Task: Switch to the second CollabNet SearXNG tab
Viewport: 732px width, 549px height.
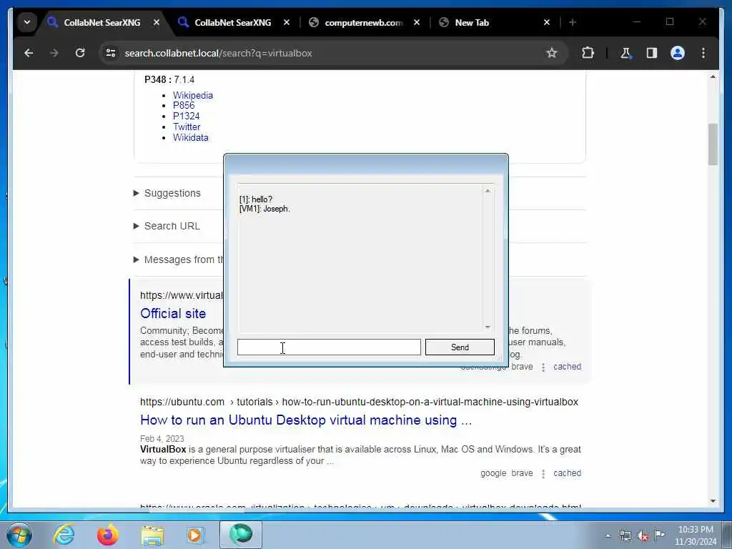Action: 232,22
